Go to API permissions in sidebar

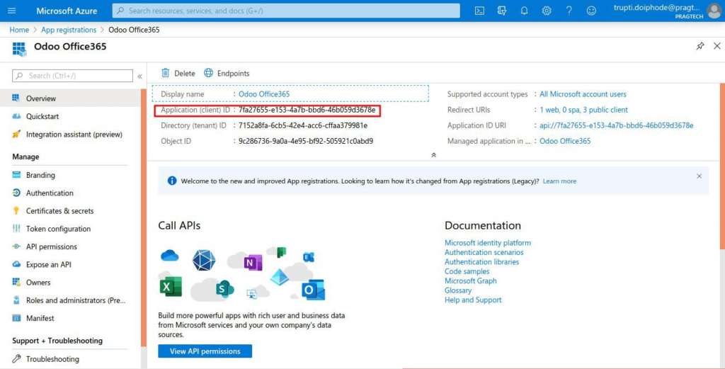[x=51, y=246]
